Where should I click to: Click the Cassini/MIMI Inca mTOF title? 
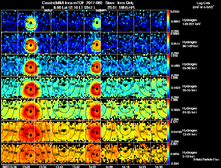tap(63, 3)
